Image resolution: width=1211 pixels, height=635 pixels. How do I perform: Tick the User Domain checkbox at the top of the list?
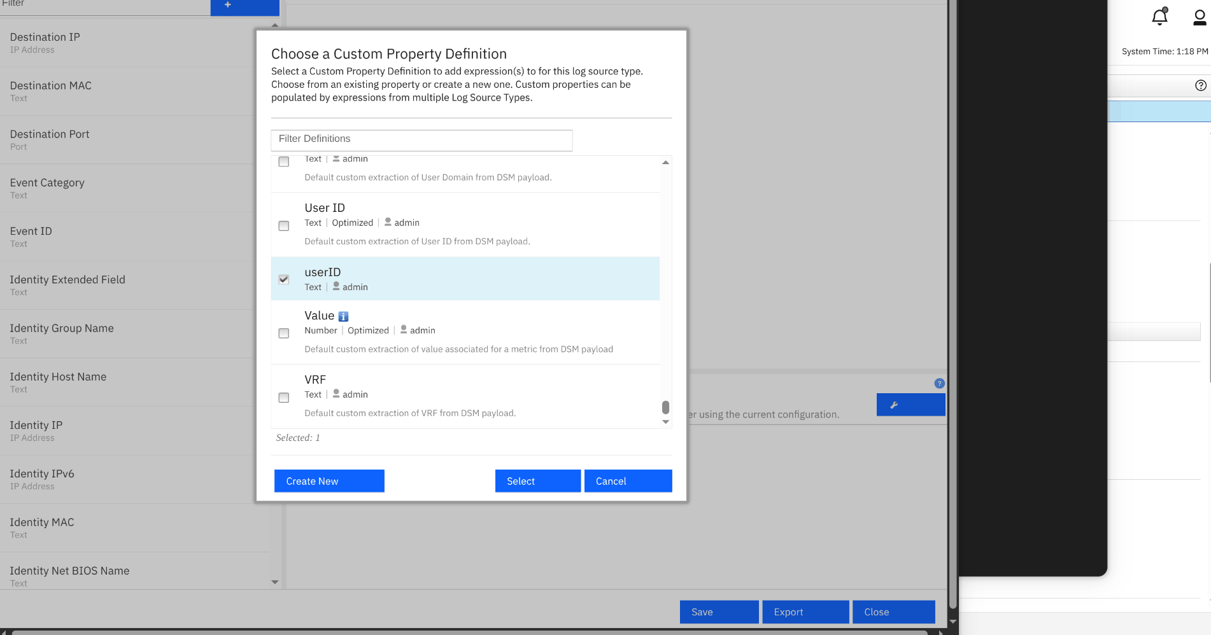pos(284,162)
